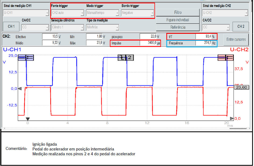This screenshot has width=254, height=166.
Task: Open the U-CH2 measurement signal dropdown
Action: tap(225, 13)
